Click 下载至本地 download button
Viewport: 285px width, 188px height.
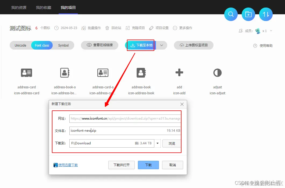pyautogui.click(x=141, y=45)
